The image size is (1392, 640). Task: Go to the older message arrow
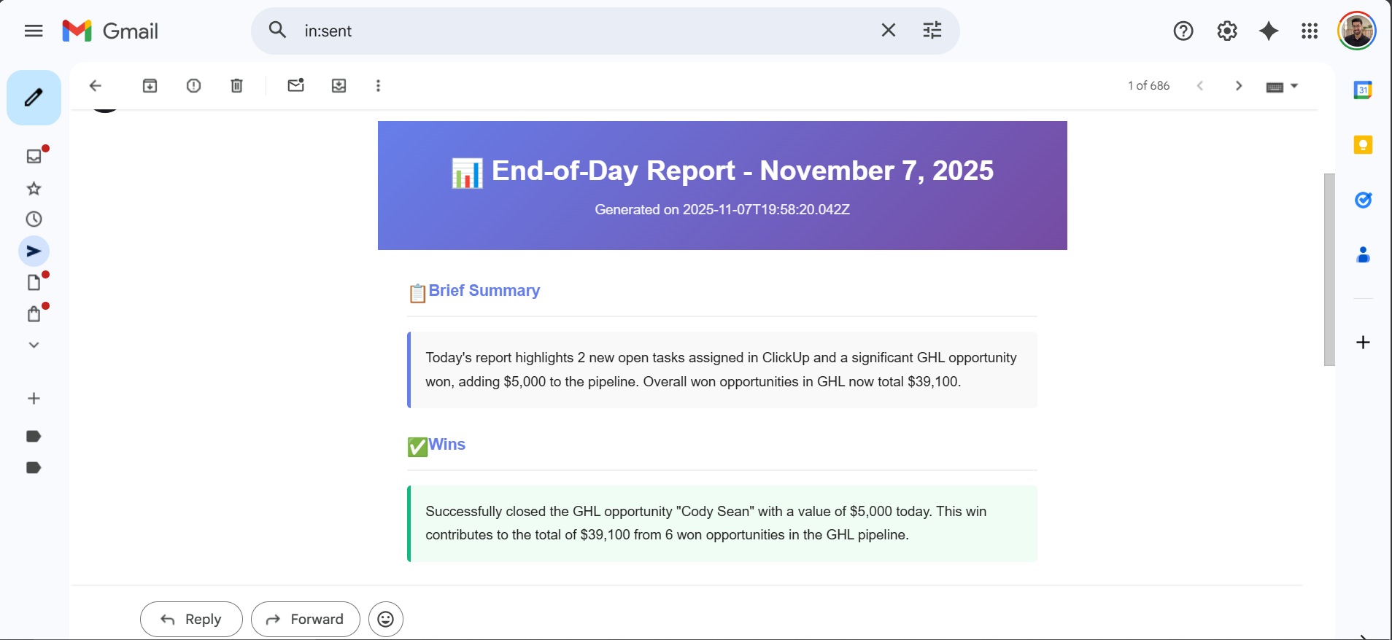click(1238, 86)
